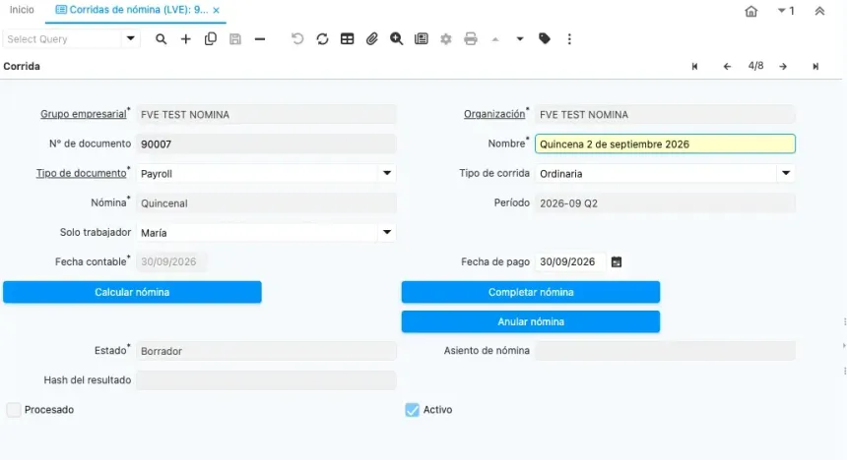
Task: Open the Tipo de documento label link
Action: (x=81, y=173)
